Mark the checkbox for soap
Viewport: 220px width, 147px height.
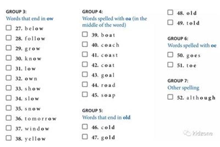tap(85, 94)
